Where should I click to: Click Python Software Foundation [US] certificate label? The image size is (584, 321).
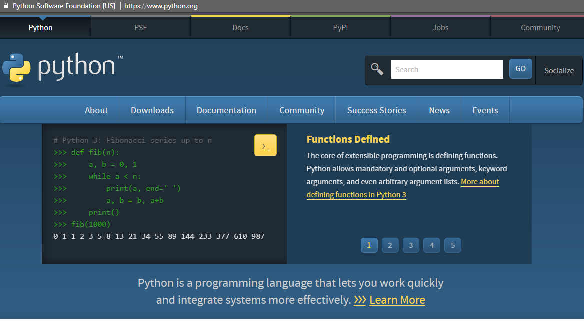(64, 6)
